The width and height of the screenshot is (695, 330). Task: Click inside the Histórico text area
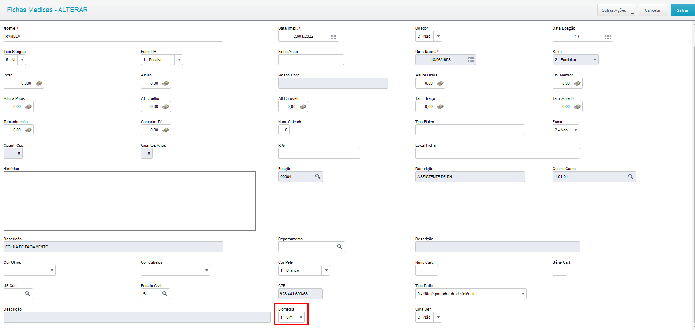coord(130,200)
